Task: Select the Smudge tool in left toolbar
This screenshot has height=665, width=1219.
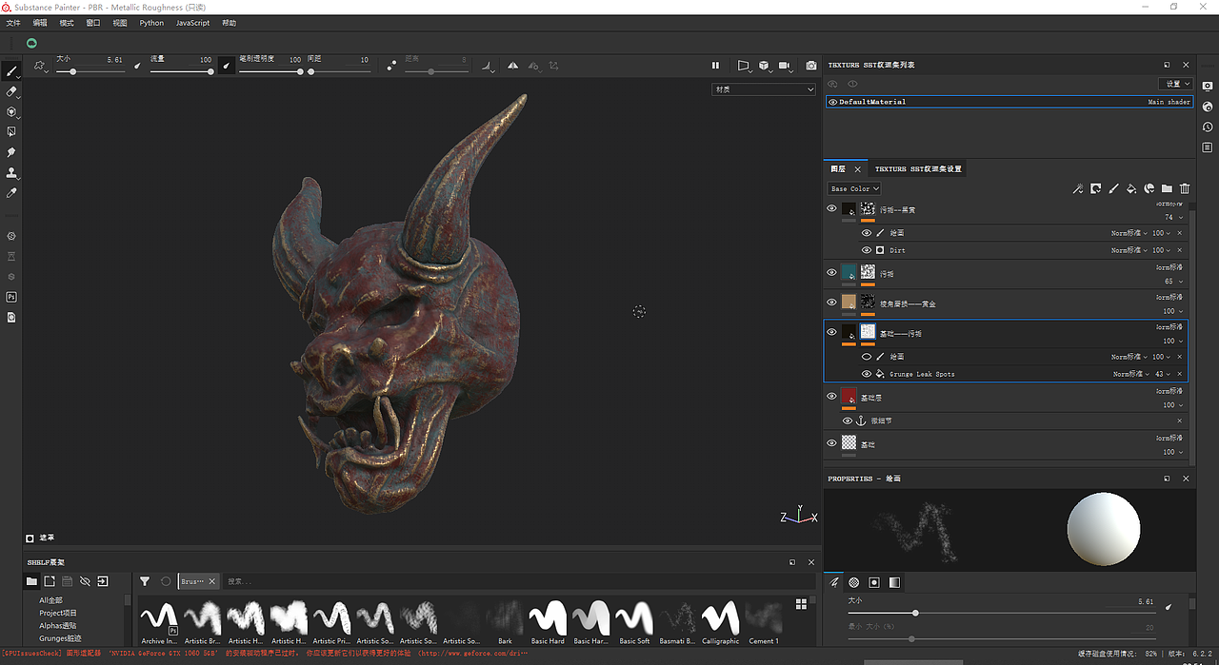Action: point(11,152)
